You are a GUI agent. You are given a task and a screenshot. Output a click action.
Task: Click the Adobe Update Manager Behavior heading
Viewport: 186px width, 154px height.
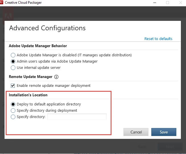point(38,46)
